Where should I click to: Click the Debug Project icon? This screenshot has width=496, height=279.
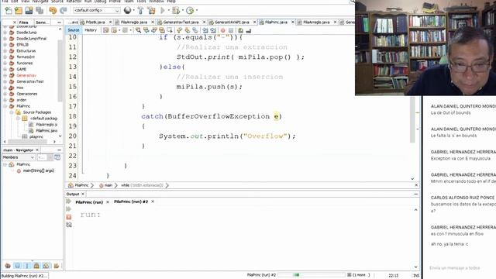click(x=176, y=10)
